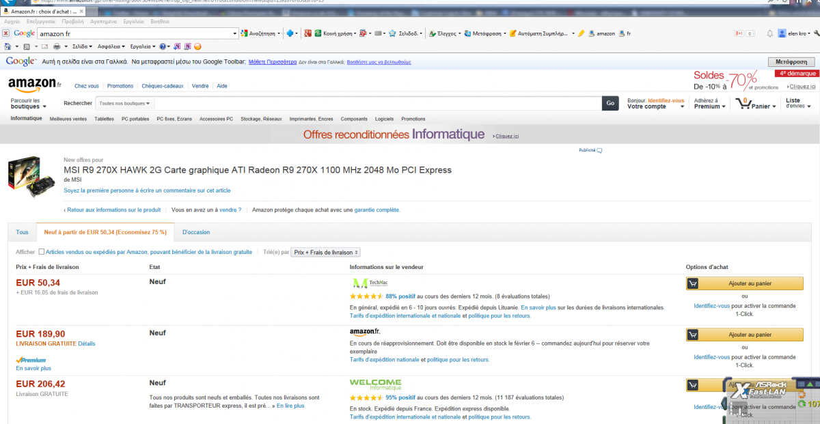Click the Amazon search text field

click(378, 104)
